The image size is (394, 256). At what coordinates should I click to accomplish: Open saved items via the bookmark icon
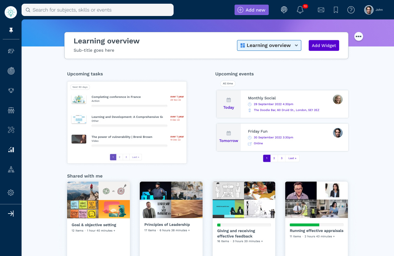(x=336, y=10)
